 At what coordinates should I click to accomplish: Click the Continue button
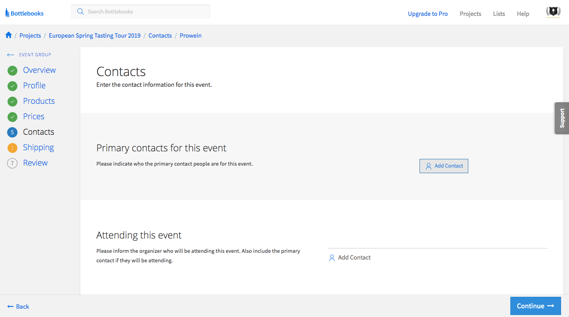coord(535,306)
